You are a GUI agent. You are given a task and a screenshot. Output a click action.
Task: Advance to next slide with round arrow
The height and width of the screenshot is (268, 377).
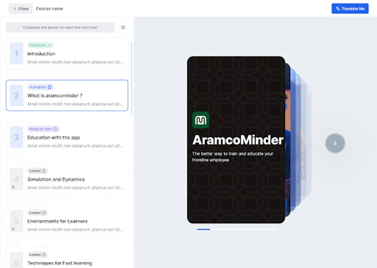click(335, 143)
